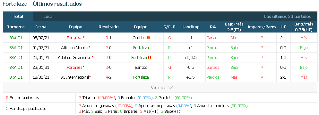Image resolution: width=319 pixels, height=115 pixels.
Task: Click the red card icon beside Coritiba
Action: [x=148, y=38]
